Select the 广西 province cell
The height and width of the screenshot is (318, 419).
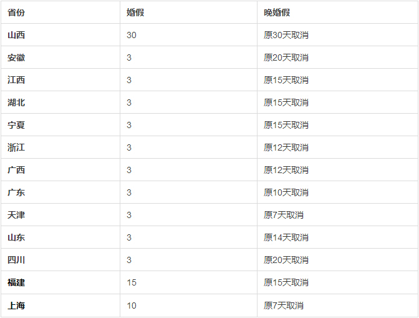coord(16,170)
